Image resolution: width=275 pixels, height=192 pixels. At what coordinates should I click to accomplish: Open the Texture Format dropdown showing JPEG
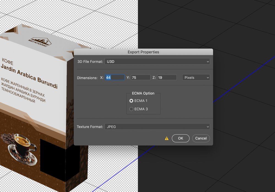click(157, 127)
